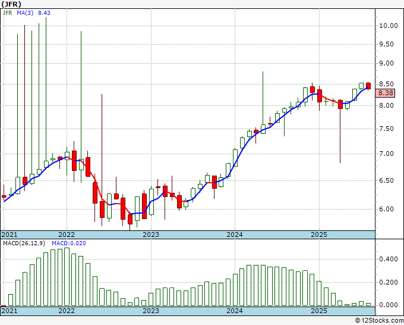Click the MA(3) indicator label
The height and width of the screenshot is (325, 404).
click(25, 12)
